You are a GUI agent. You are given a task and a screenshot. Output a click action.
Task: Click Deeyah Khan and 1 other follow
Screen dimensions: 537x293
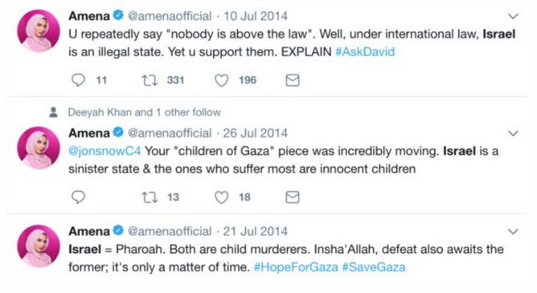(144, 112)
